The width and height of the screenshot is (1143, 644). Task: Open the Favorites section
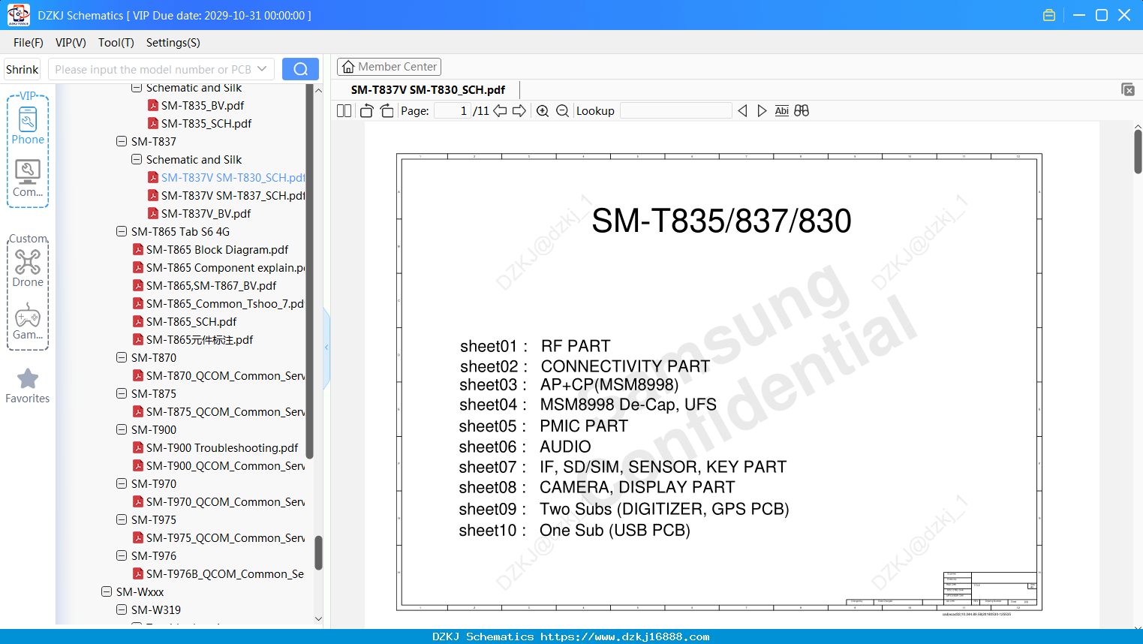point(28,386)
